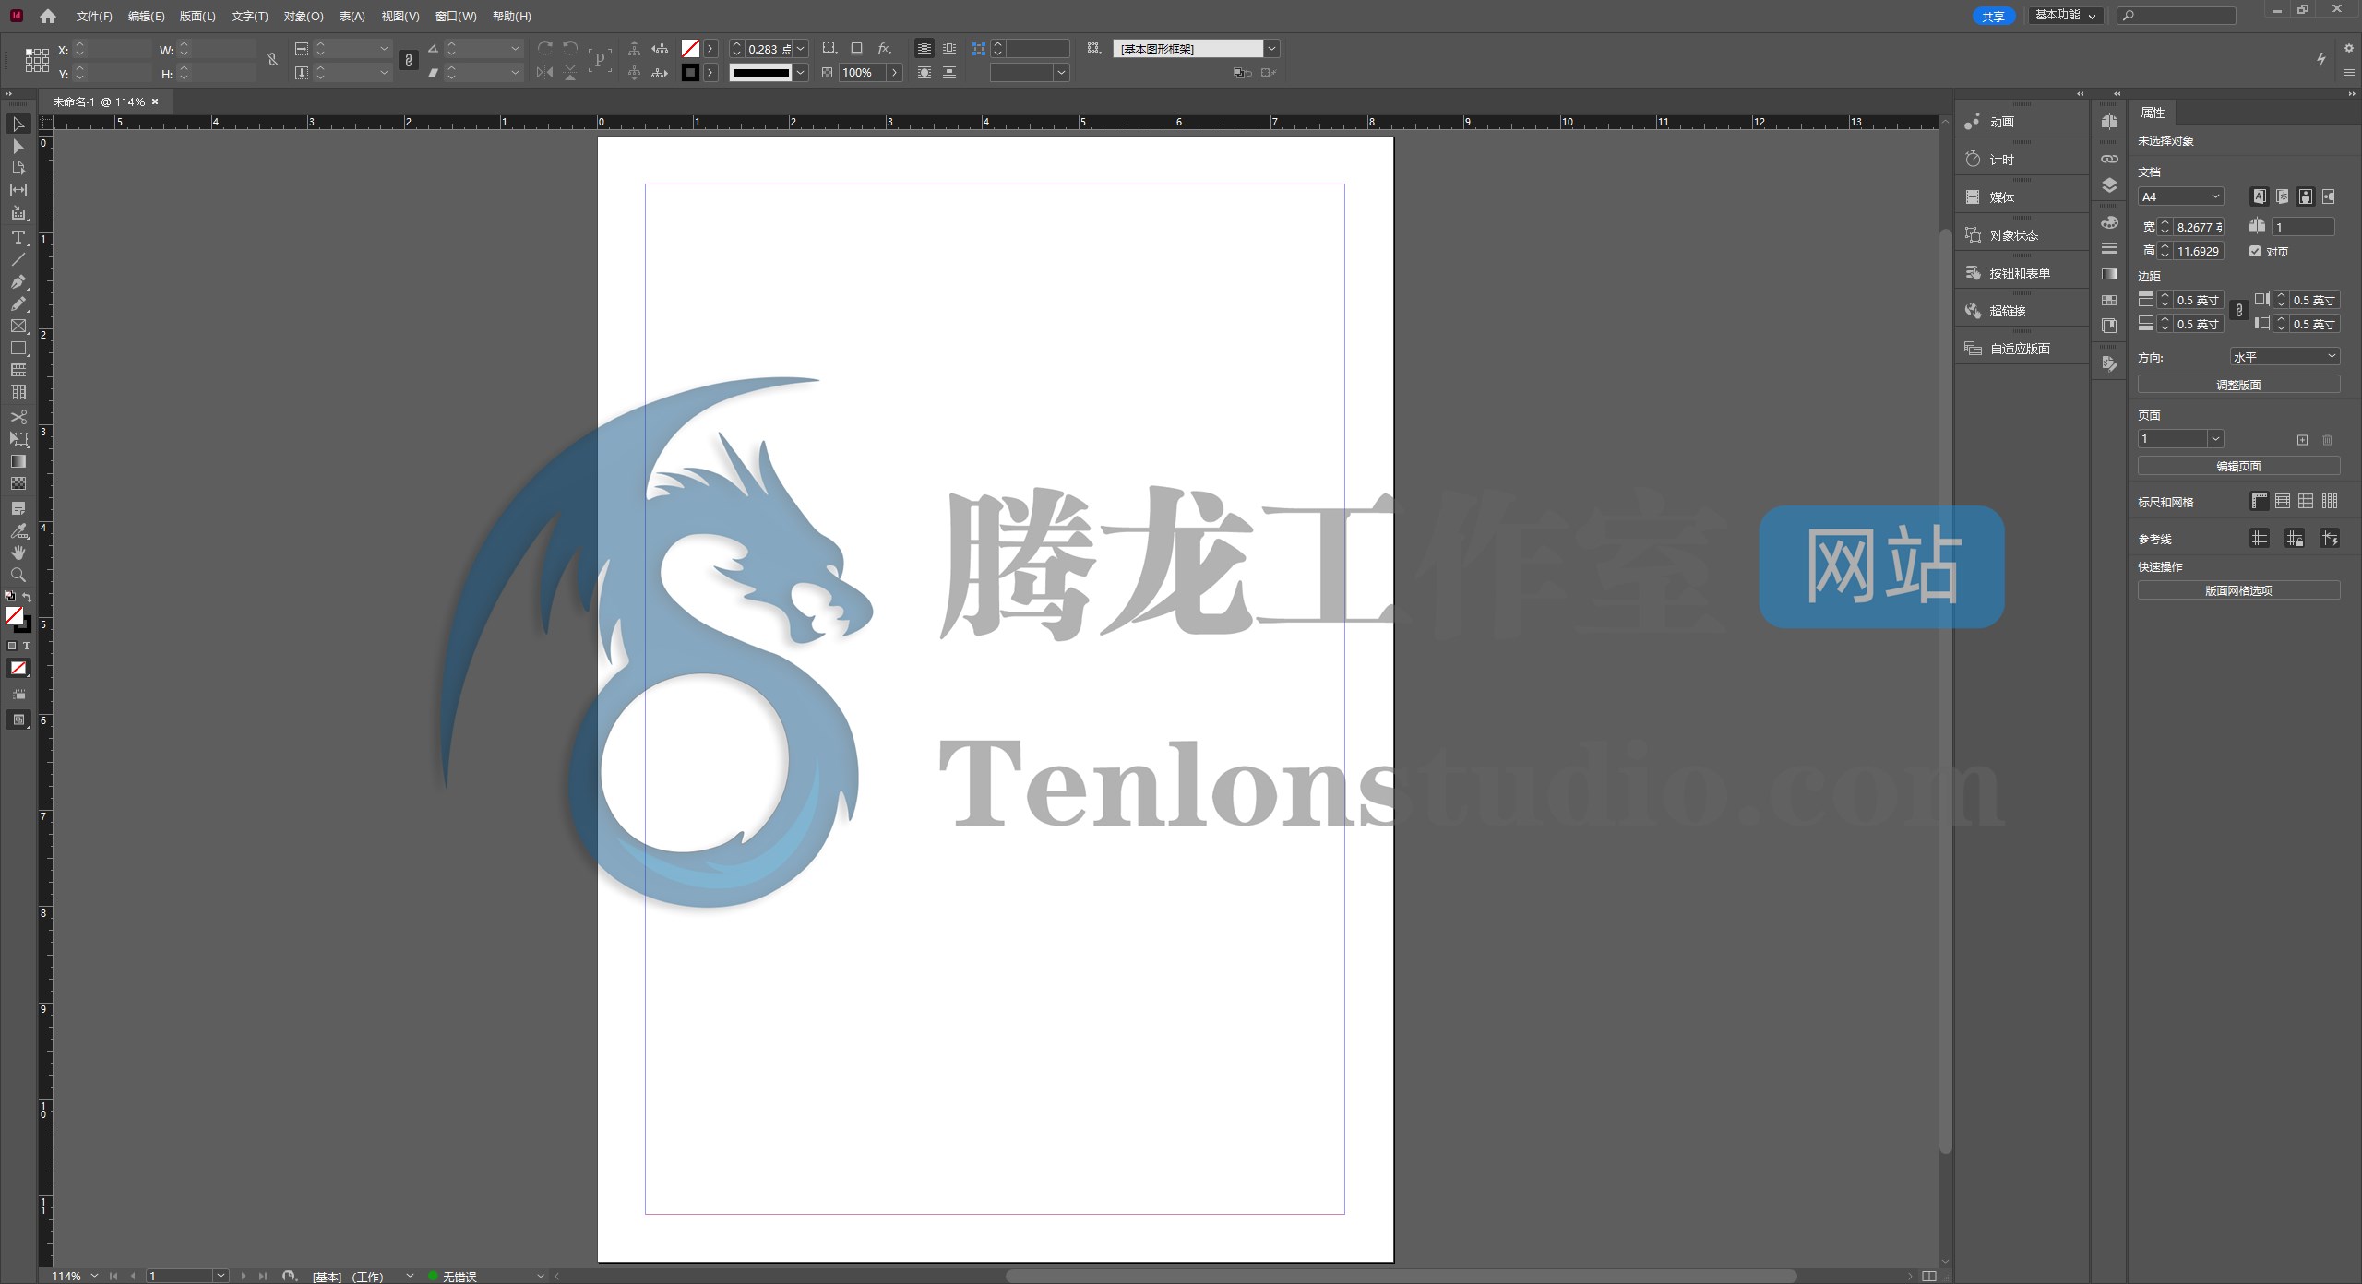The width and height of the screenshot is (2362, 1284).
Task: Open the 文件(F) menu
Action: (x=94, y=16)
